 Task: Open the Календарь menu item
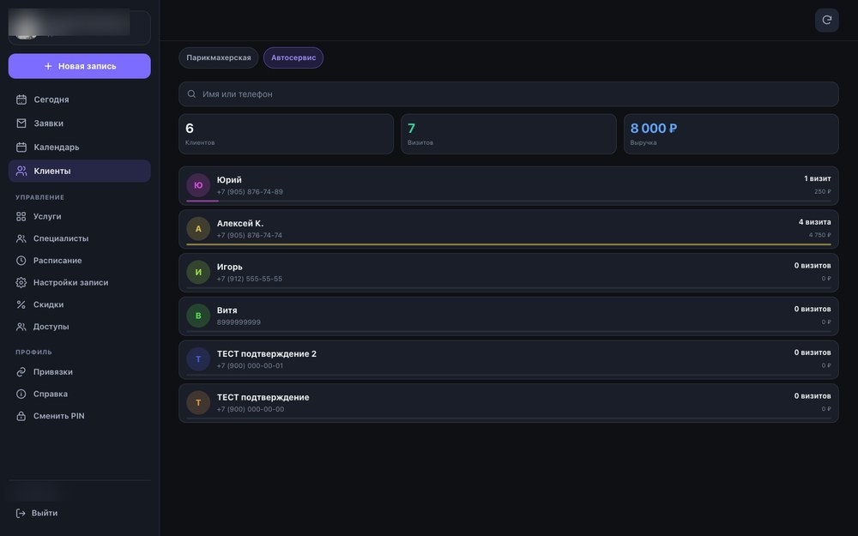coord(79,148)
